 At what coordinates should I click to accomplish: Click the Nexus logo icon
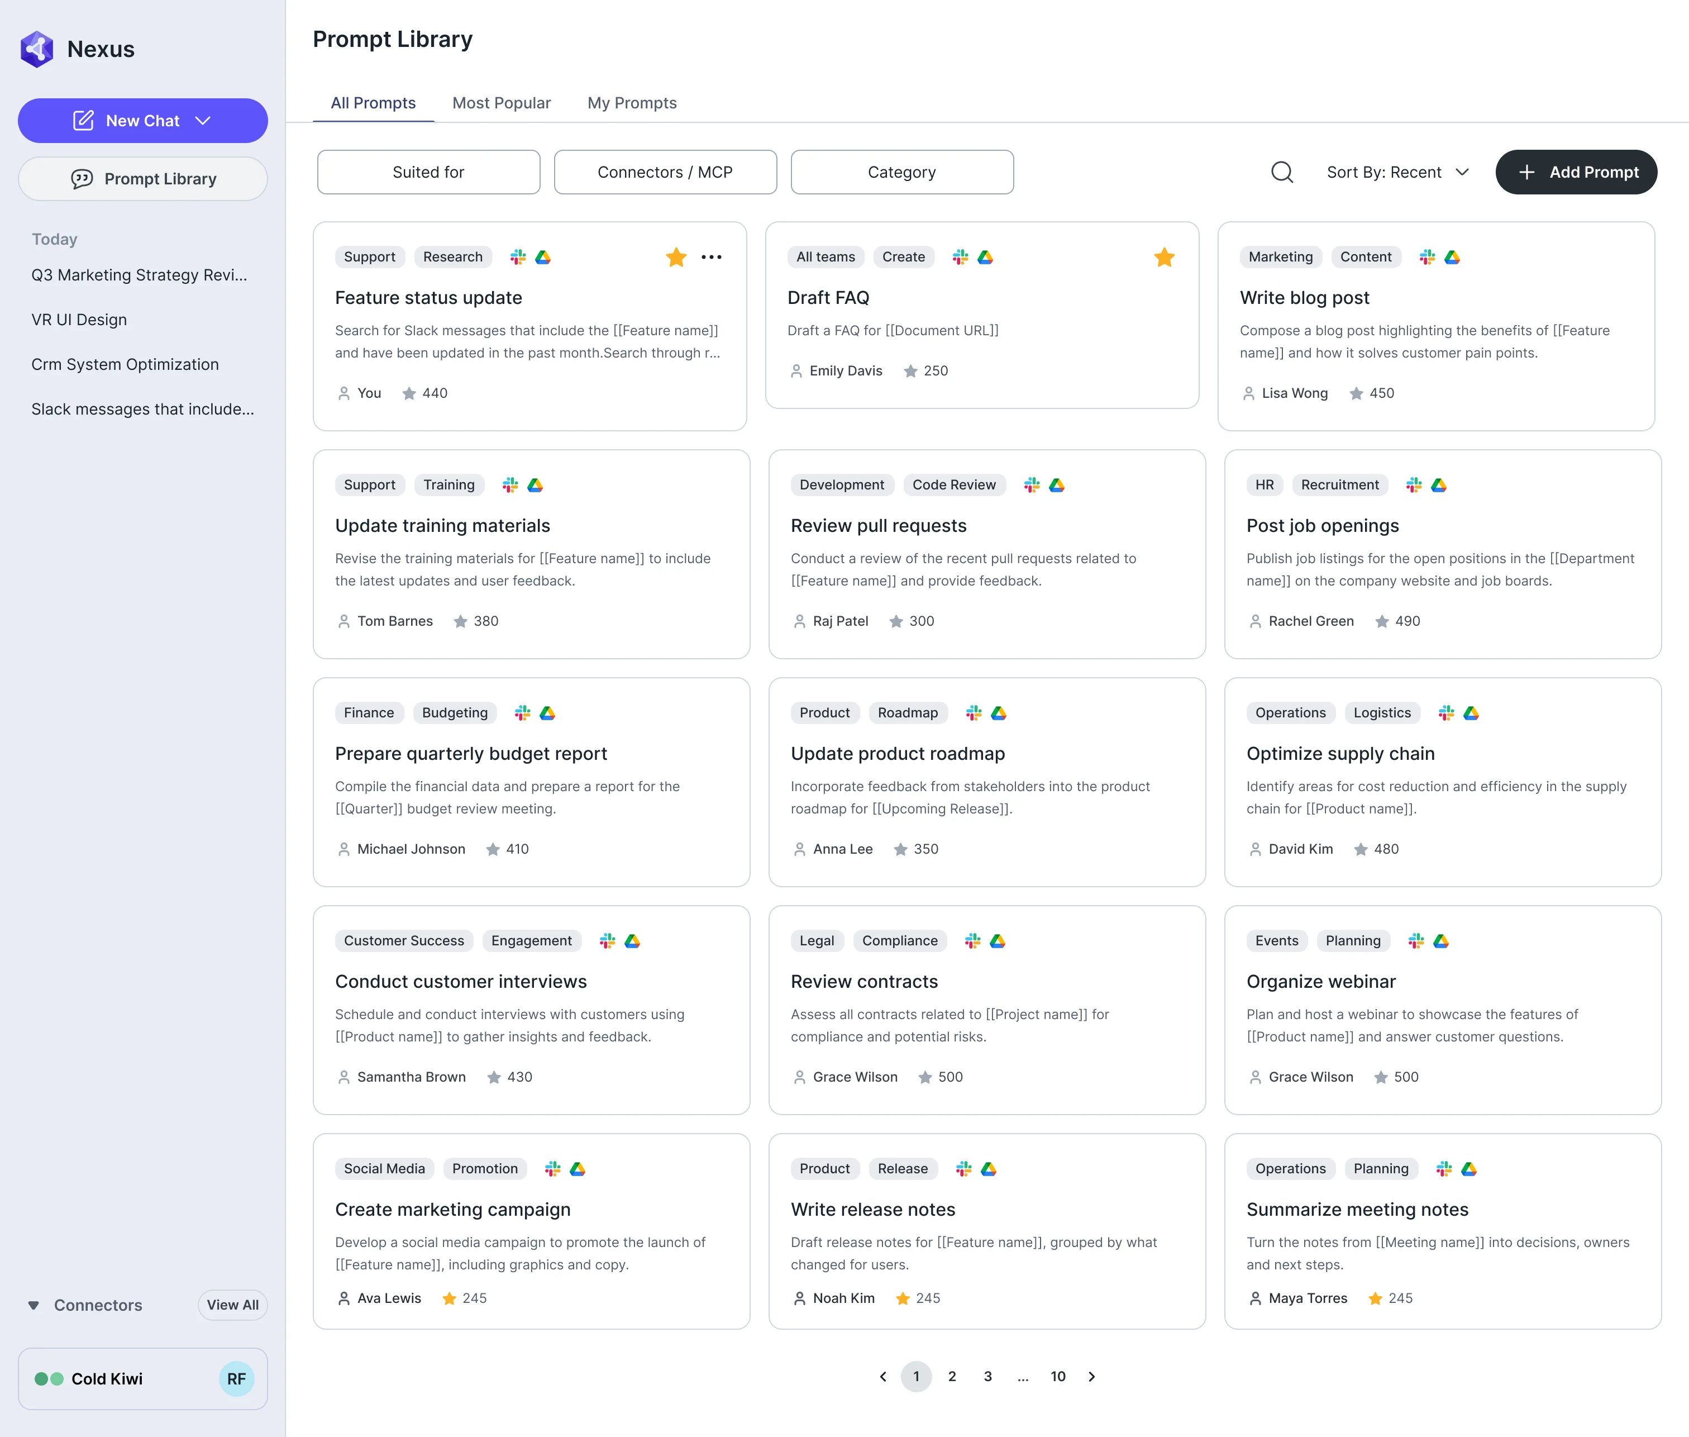(37, 49)
